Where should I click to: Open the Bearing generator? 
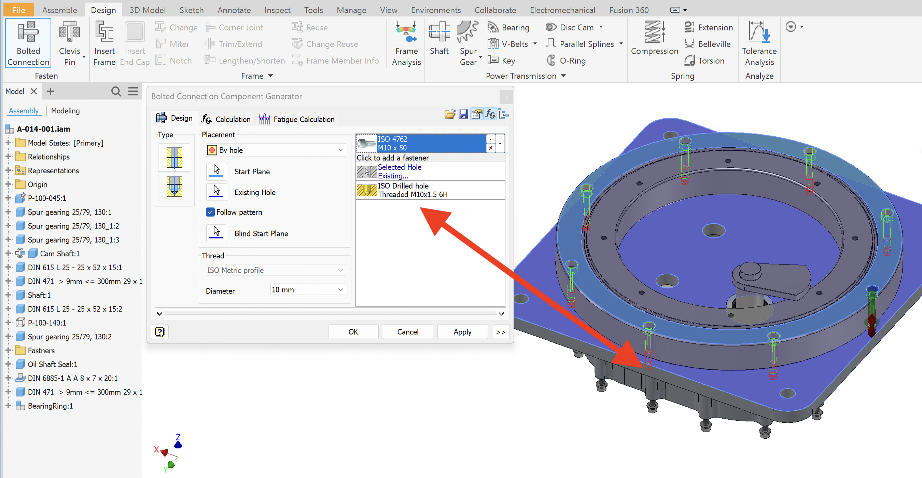(508, 27)
